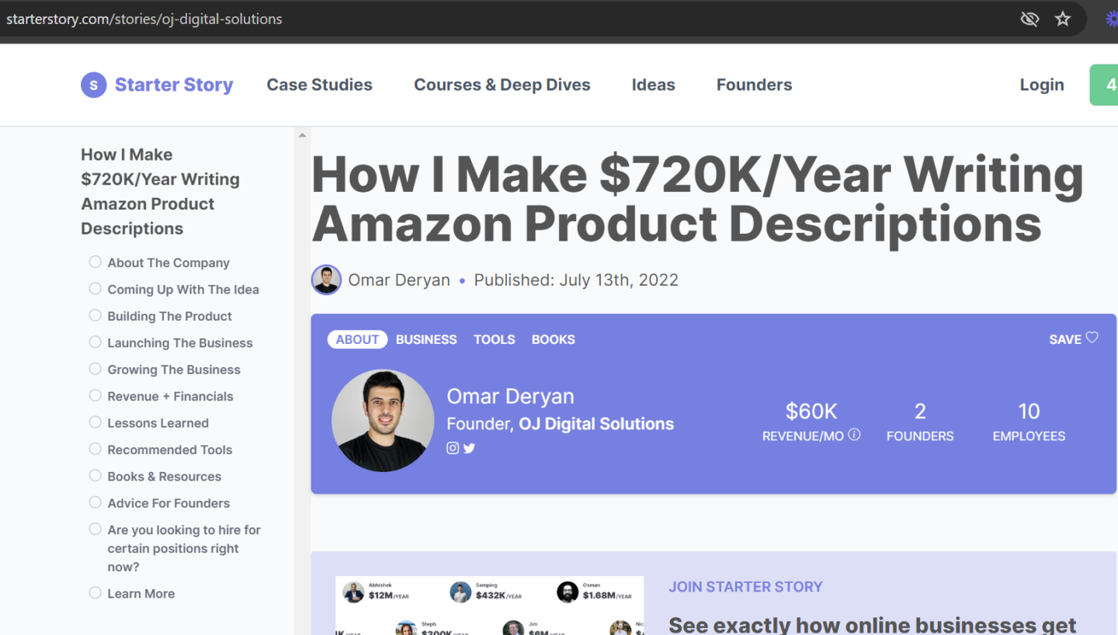
Task: Open Omar Deryan's Instagram icon link
Action: point(453,448)
